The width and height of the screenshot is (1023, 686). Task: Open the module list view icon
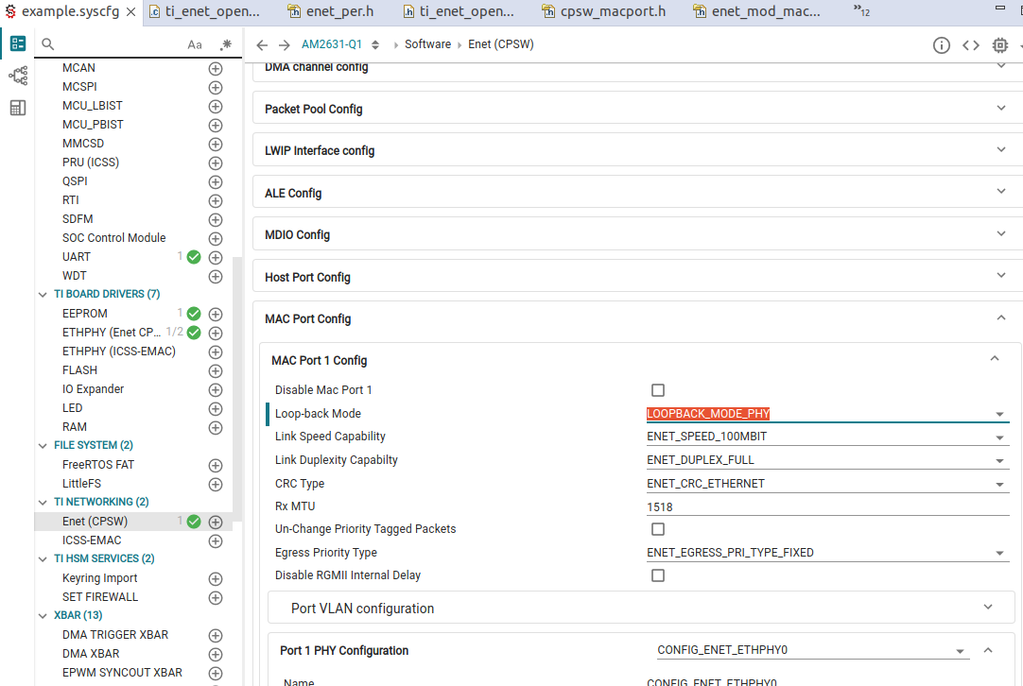[18, 43]
